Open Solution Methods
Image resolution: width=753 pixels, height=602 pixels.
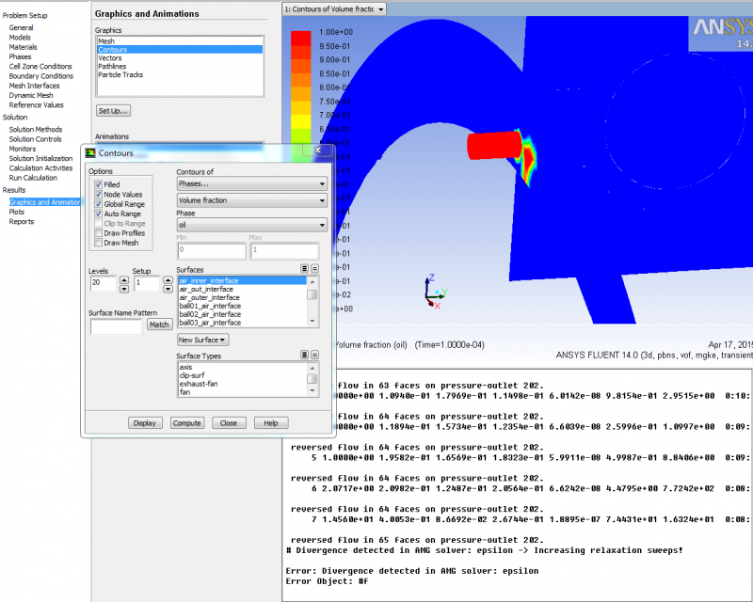coord(36,130)
